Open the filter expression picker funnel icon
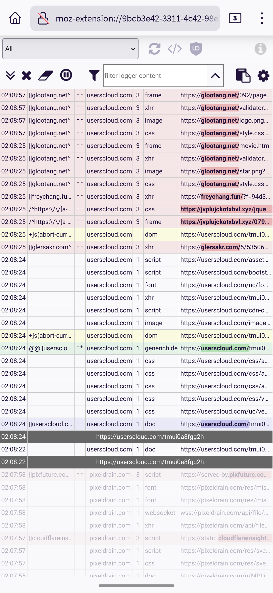 pyautogui.click(x=94, y=75)
